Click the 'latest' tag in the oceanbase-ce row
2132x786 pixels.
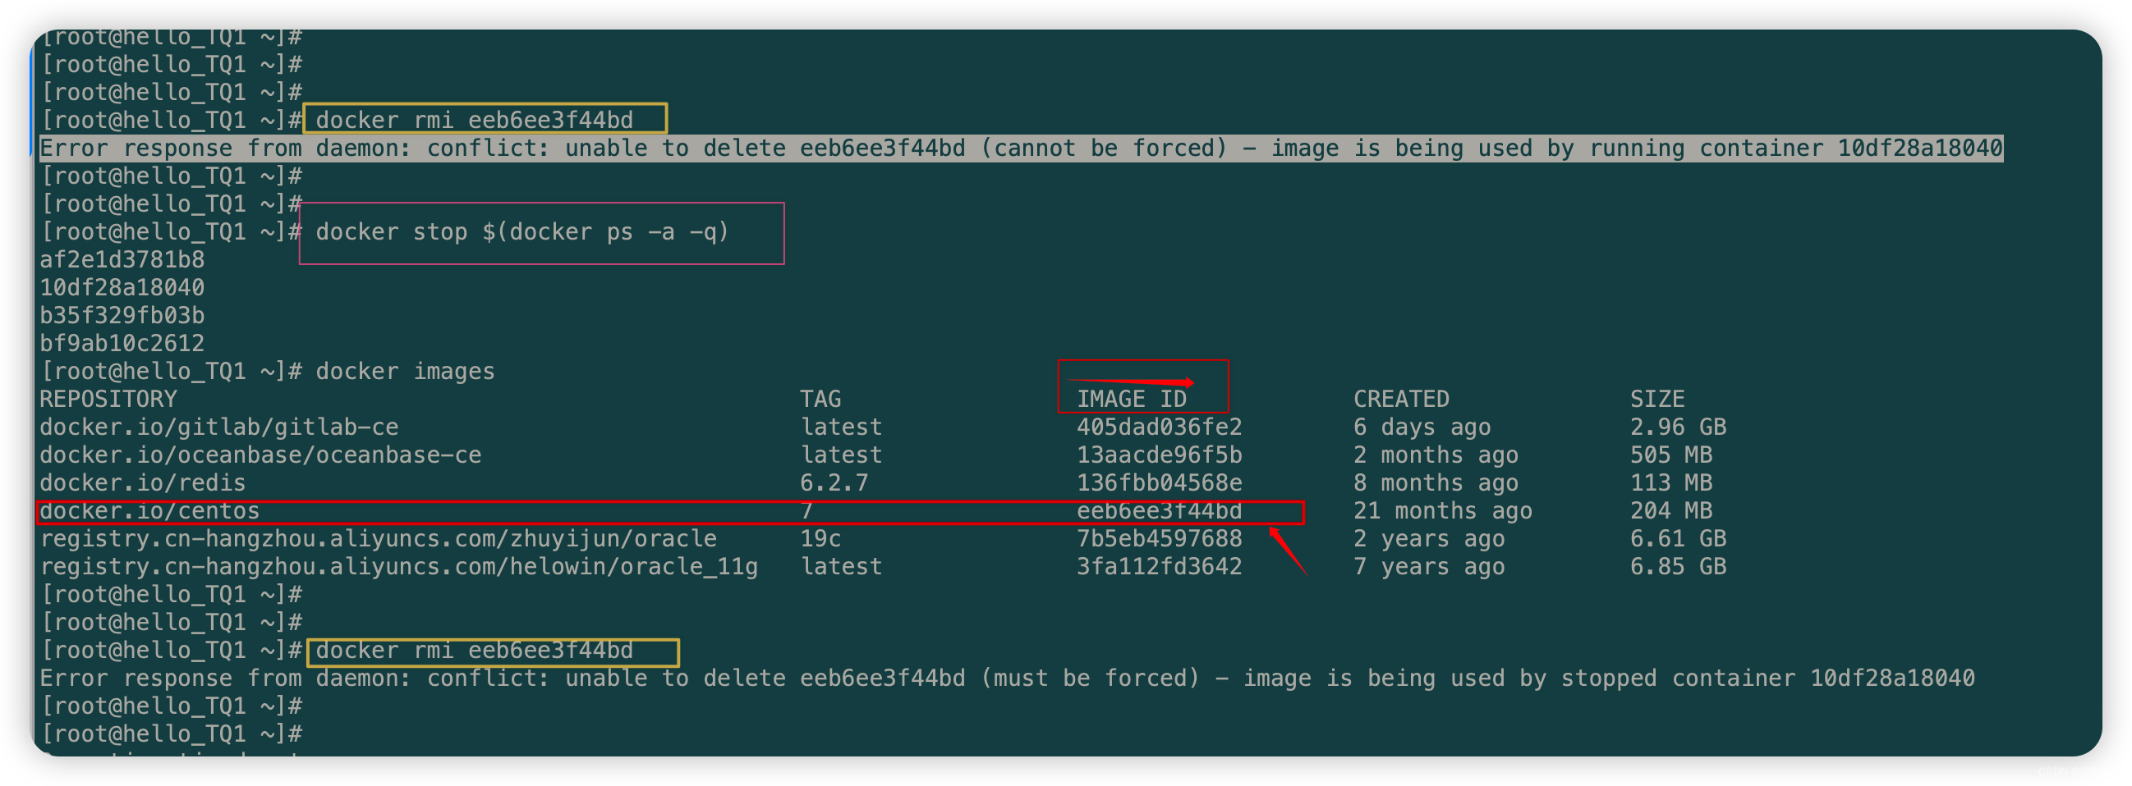(841, 456)
